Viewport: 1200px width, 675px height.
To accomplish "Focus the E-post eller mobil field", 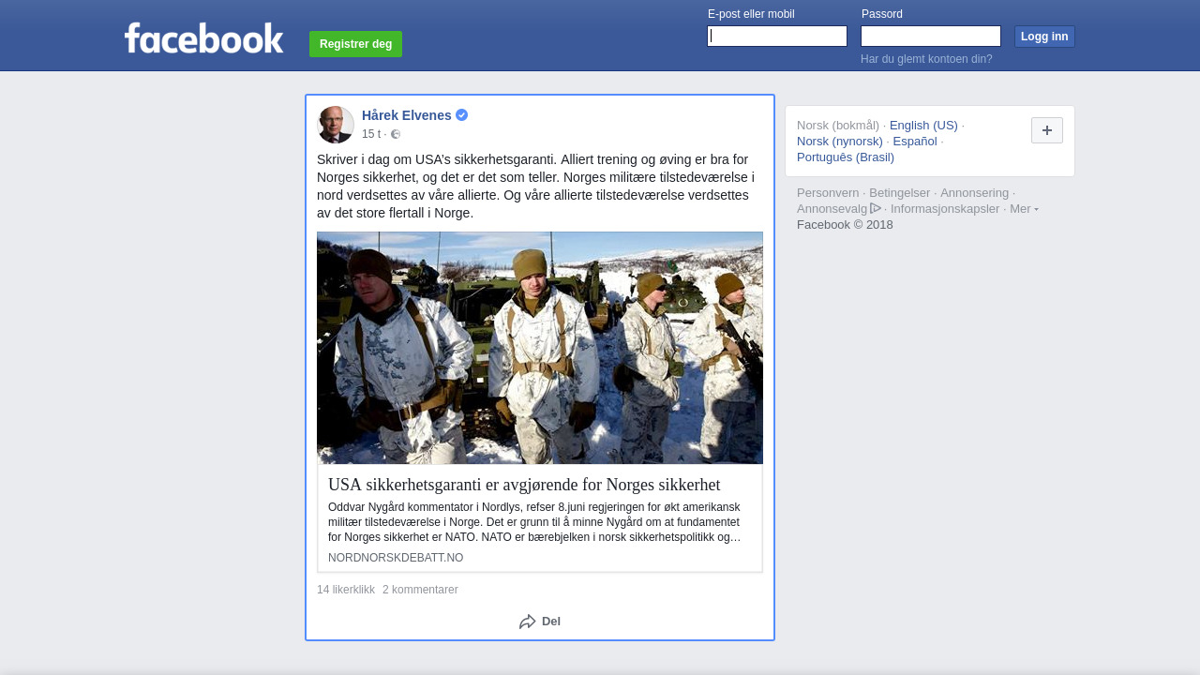I will (777, 37).
